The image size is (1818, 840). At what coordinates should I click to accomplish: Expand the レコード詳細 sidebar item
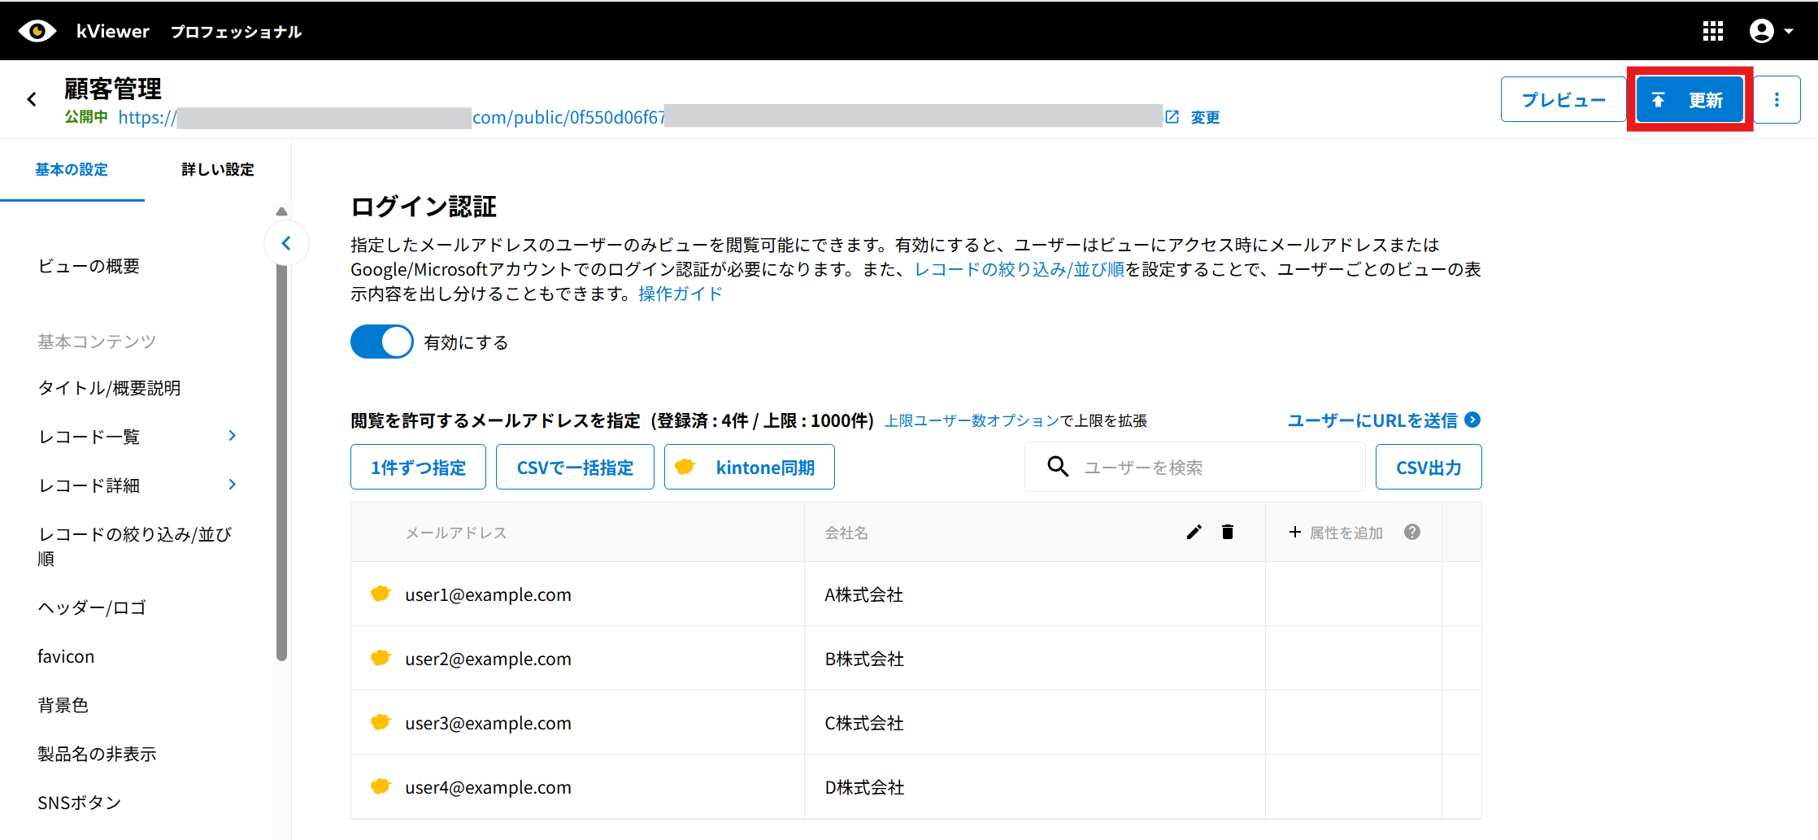tap(232, 485)
